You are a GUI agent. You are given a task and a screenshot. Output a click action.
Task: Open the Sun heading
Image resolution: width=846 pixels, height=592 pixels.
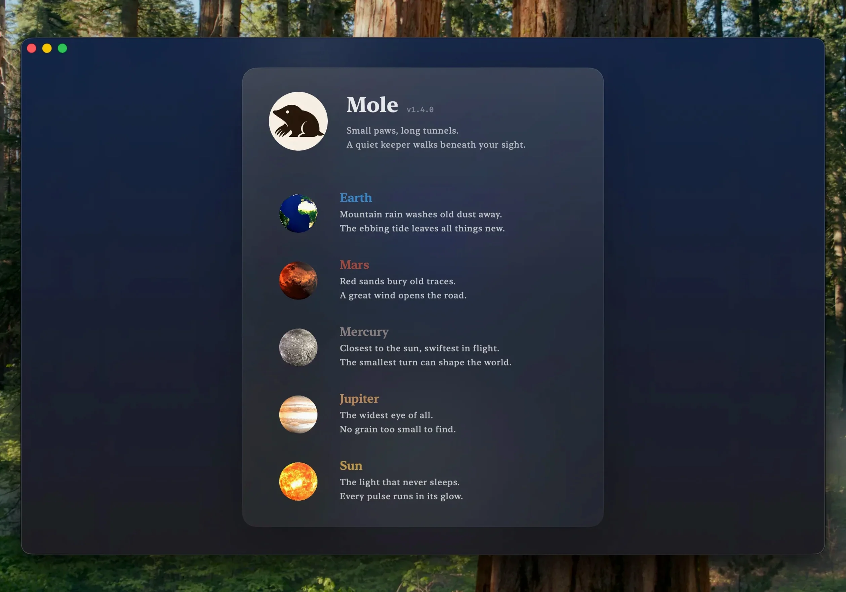click(x=351, y=466)
